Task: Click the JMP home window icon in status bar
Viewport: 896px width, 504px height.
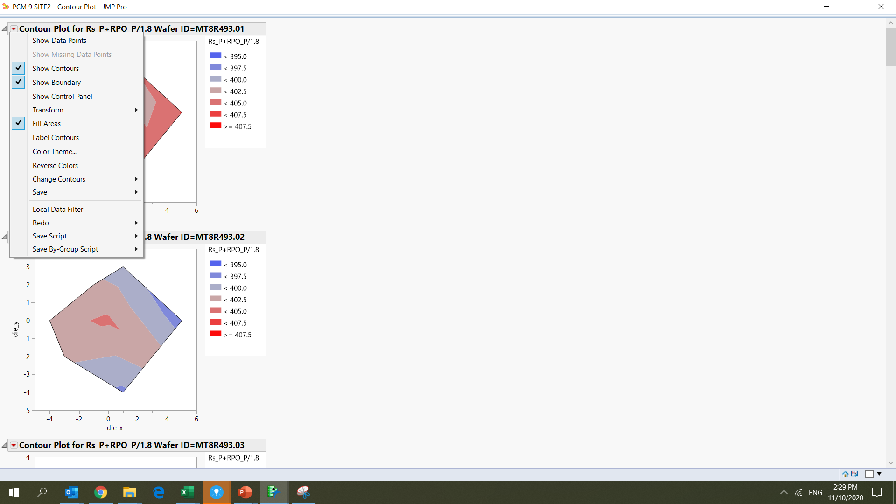Action: coord(846,474)
